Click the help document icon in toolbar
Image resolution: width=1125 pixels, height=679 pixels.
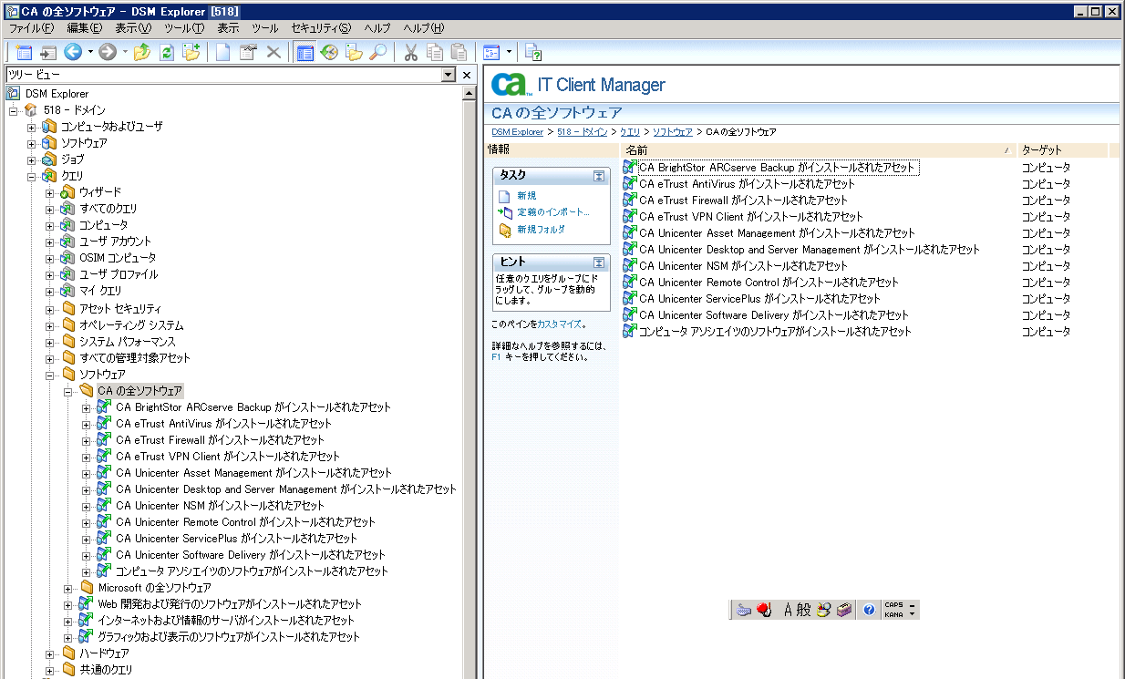tap(534, 53)
